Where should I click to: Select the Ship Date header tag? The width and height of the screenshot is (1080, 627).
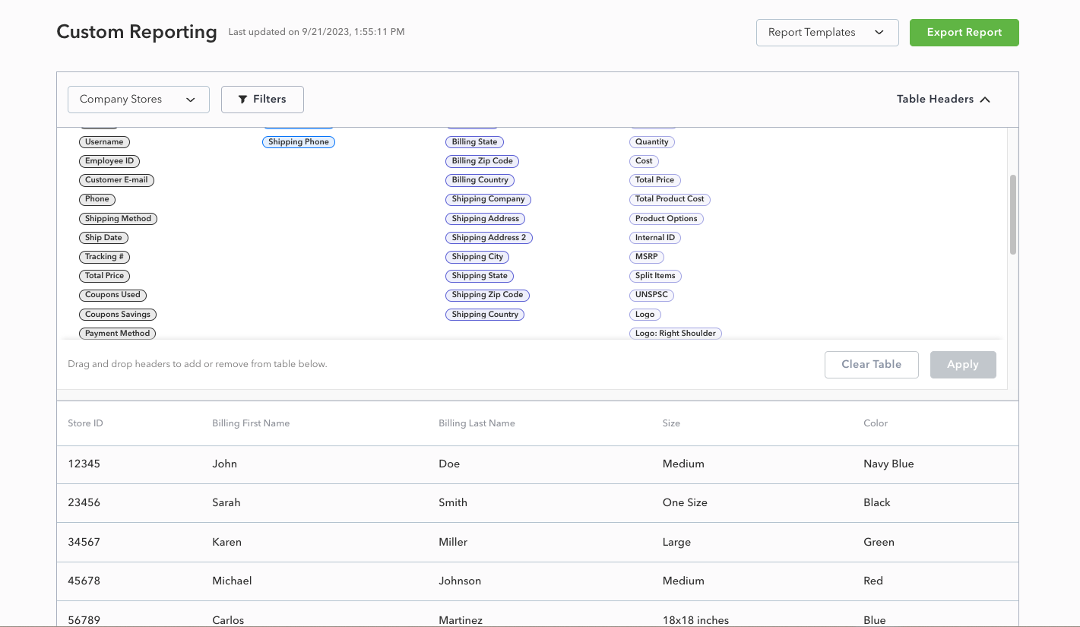[x=103, y=238]
